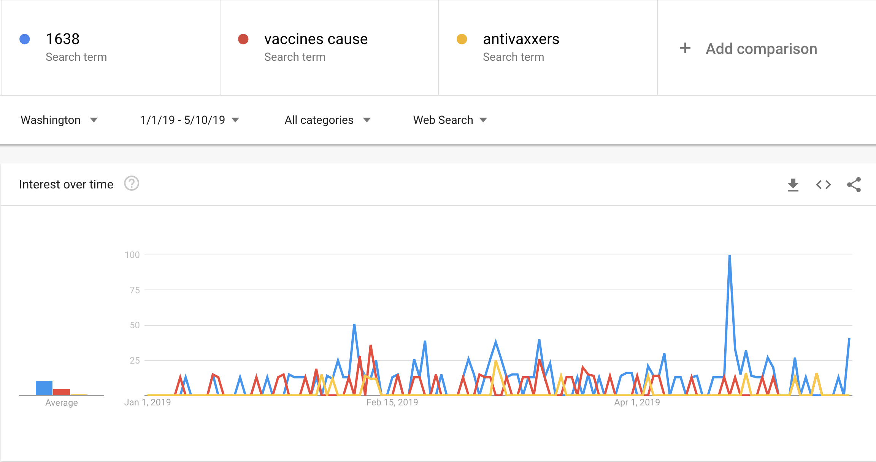The height and width of the screenshot is (462, 876).
Task: Click the blue dot beside 1638
Action: tap(25, 39)
